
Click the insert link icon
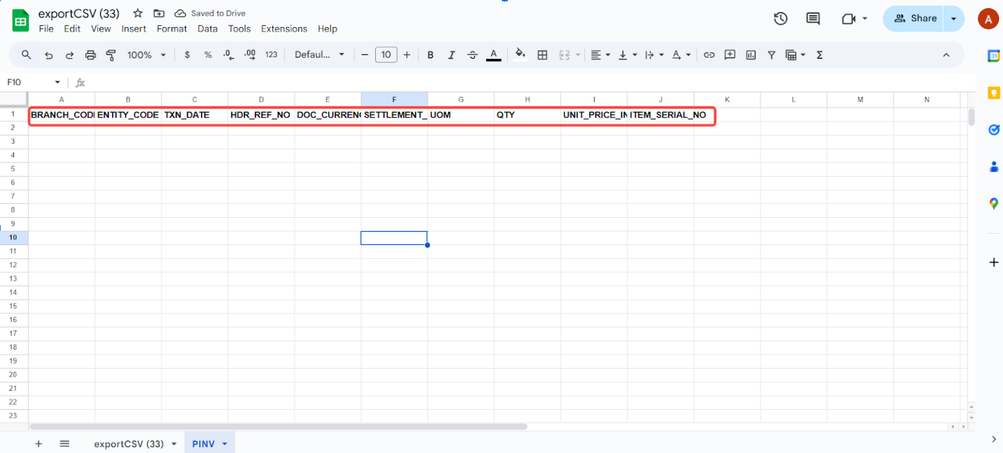coord(709,55)
